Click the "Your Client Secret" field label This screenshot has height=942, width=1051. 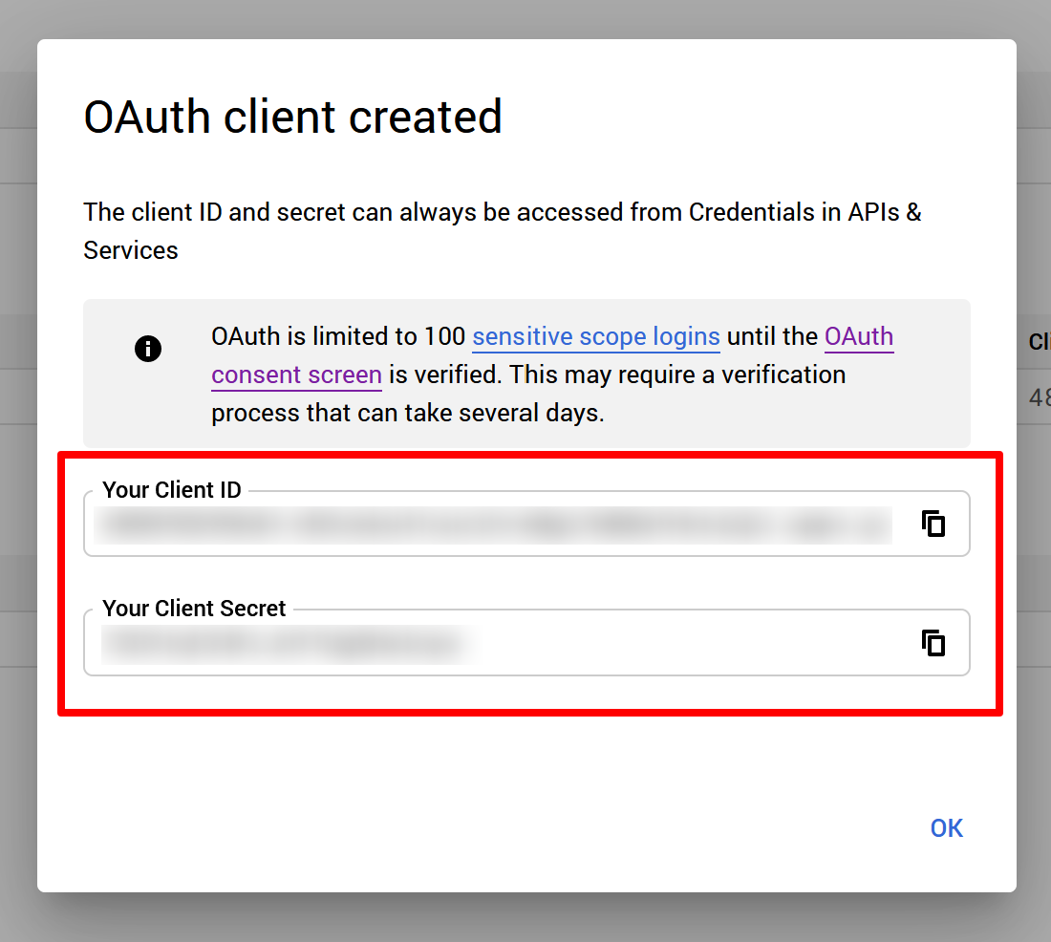[x=194, y=609]
